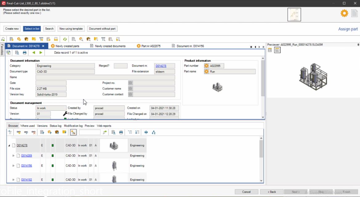Switch to the Where used tab
The image size is (360, 197).
(27, 126)
